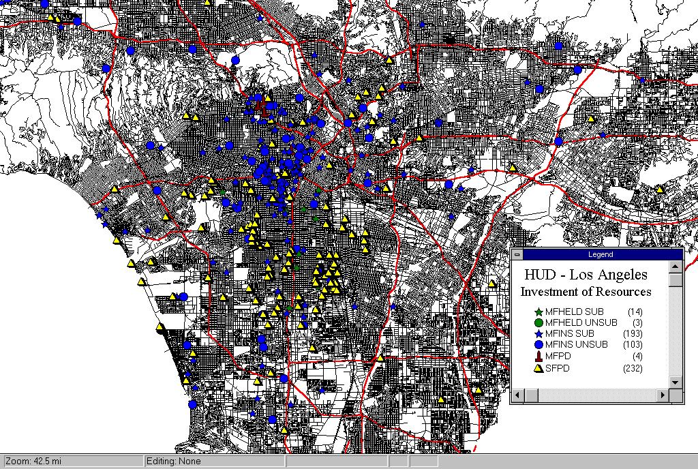698x469 pixels.
Task: Click the legend horizontal scrollbar thumb
Action: [532, 395]
